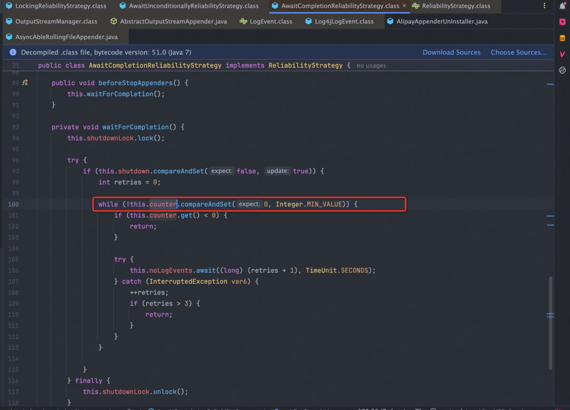Open the red V tool window icon
This screenshot has width=570, height=410.
coord(563,54)
